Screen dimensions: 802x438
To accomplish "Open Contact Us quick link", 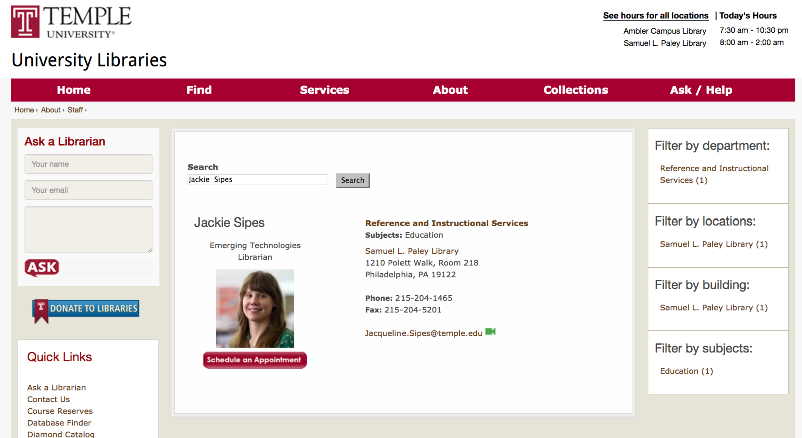I will (x=48, y=399).
